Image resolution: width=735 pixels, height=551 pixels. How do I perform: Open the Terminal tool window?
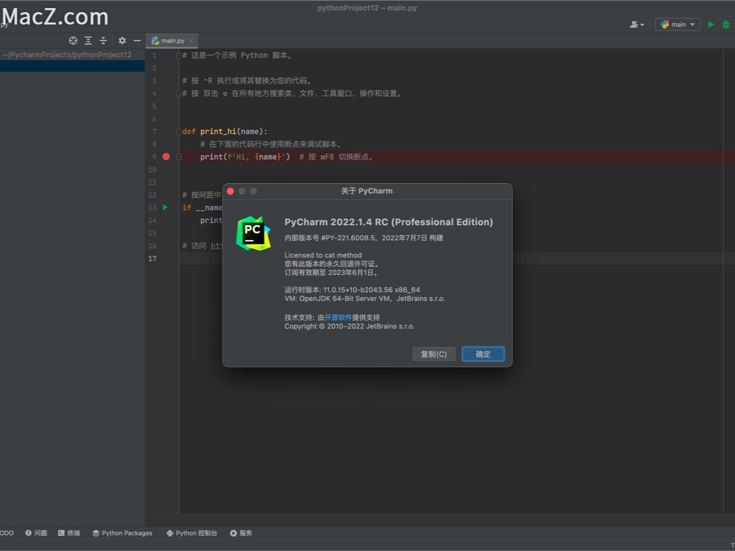[68, 533]
